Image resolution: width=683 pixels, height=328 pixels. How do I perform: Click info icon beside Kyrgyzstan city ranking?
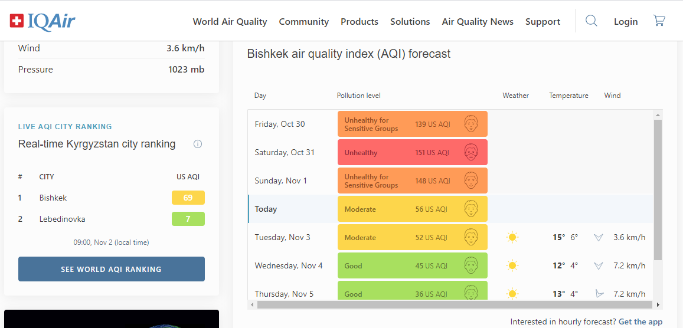click(198, 144)
